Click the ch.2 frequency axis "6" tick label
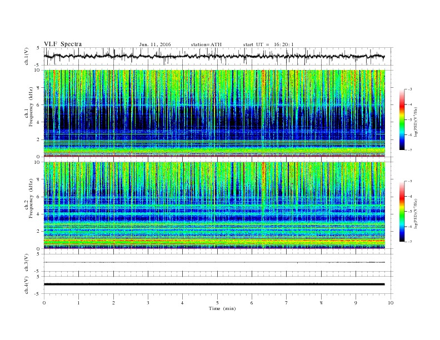The image size is (440, 340). [x=38, y=197]
